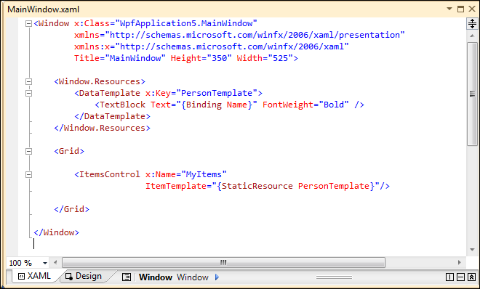Click the closing </Grid> tag

pos(71,209)
